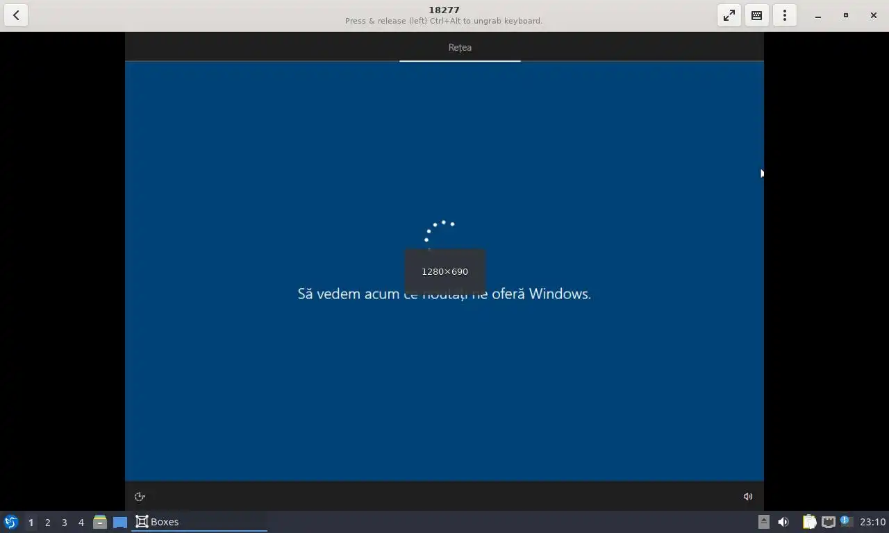Click the volume icon in Windows setup
The image size is (889, 533).
(x=748, y=496)
